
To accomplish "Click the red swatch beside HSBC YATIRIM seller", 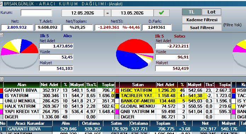I will 117,90.
